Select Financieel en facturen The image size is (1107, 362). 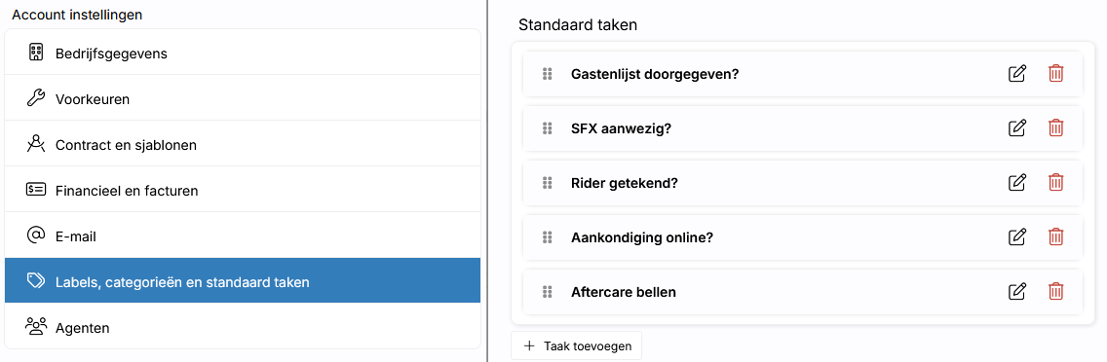(242, 190)
